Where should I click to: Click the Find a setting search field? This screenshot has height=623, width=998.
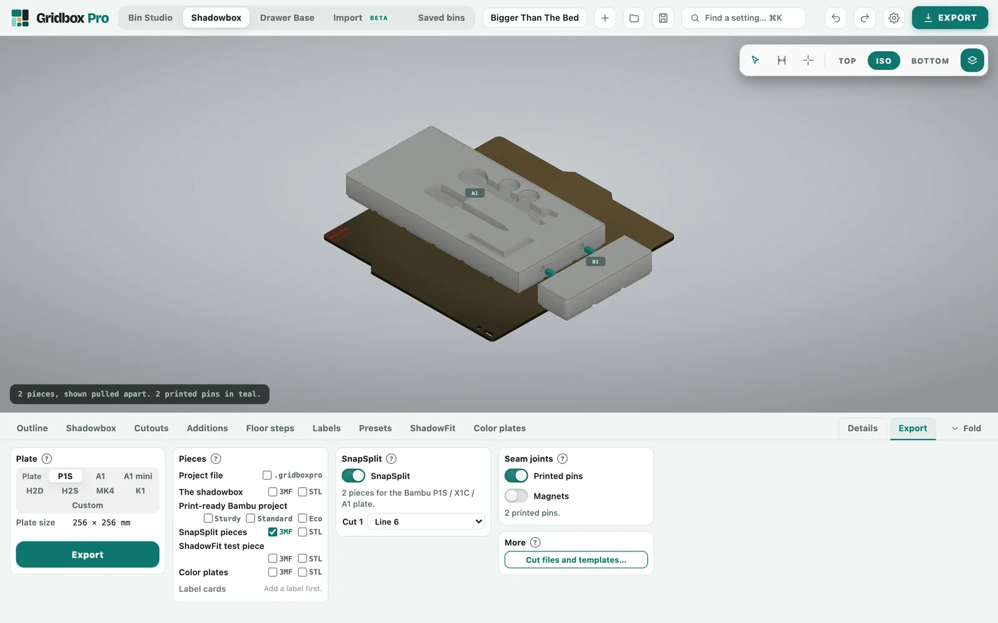pyautogui.click(x=744, y=18)
